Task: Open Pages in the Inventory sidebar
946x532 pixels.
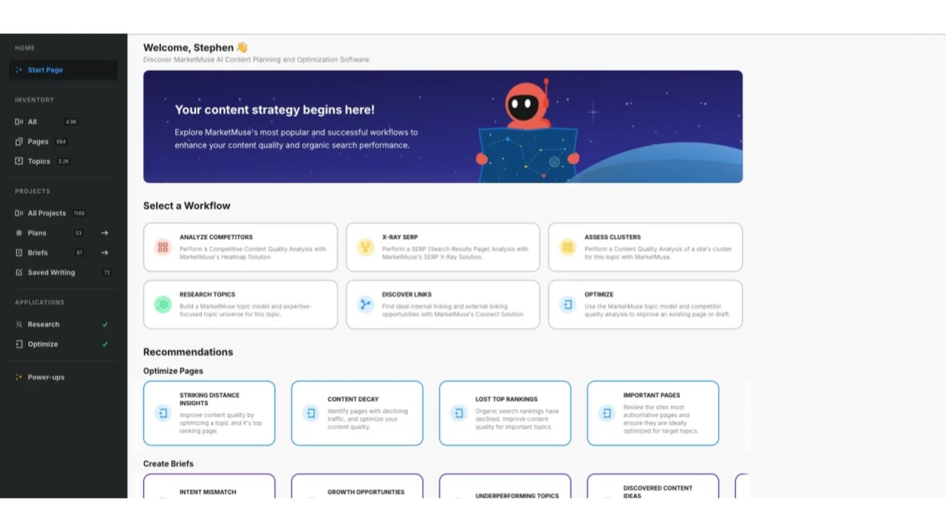Action: 38,142
